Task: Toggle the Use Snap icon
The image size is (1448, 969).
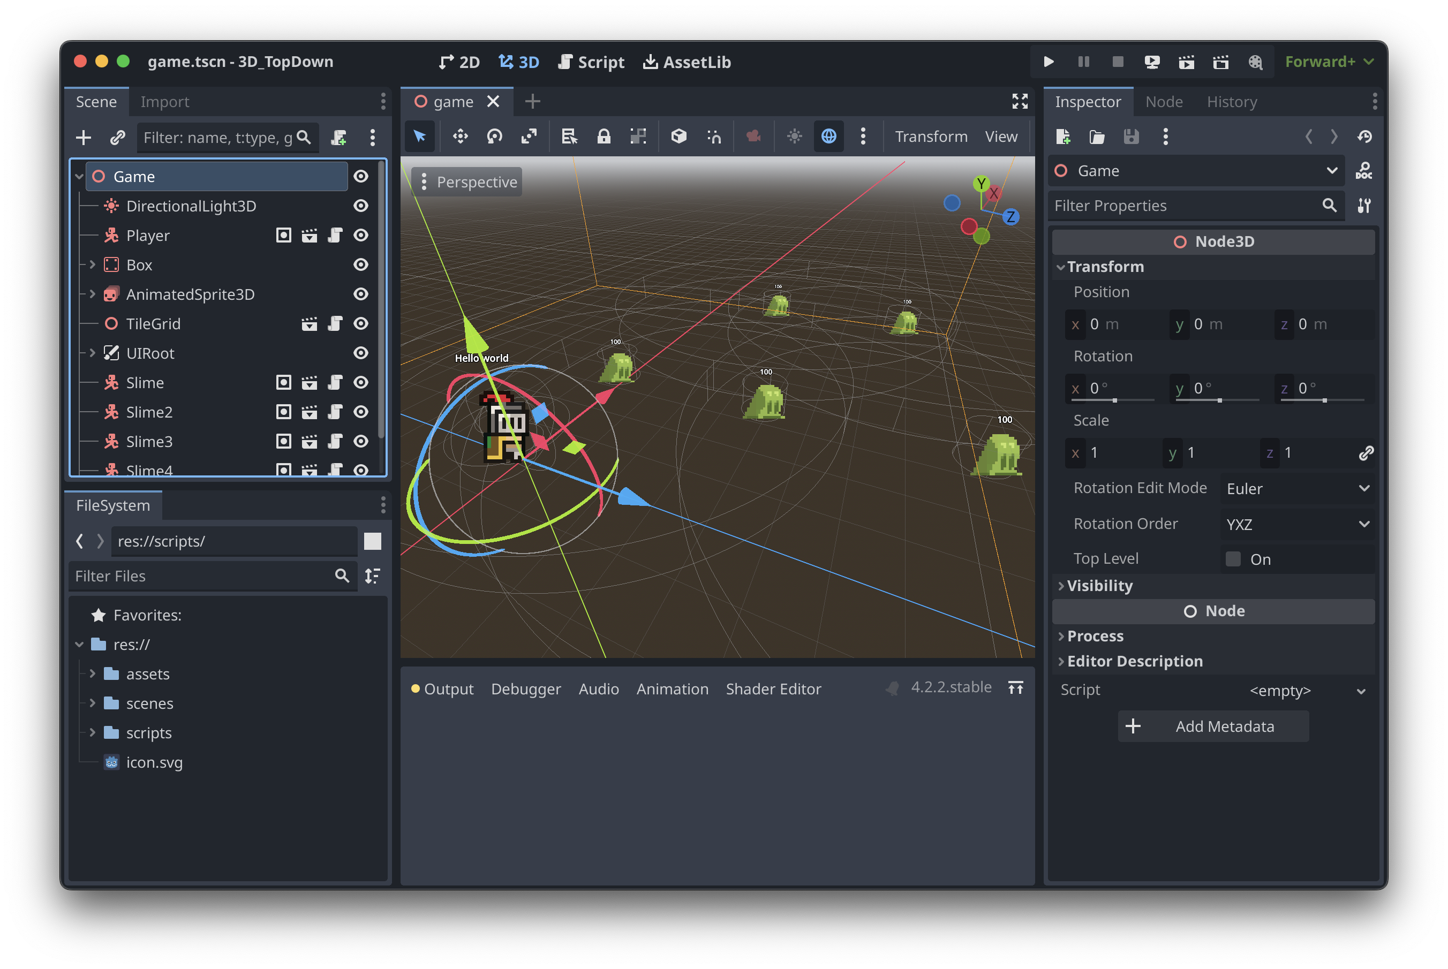Action: [714, 137]
